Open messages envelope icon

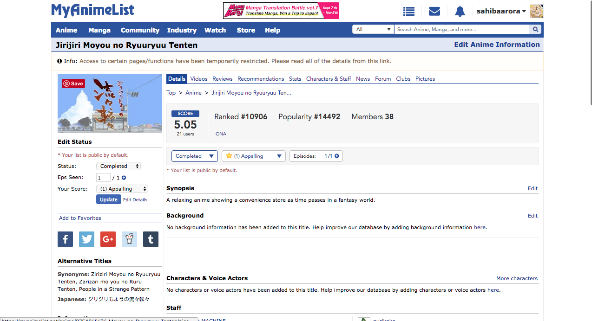434,11
